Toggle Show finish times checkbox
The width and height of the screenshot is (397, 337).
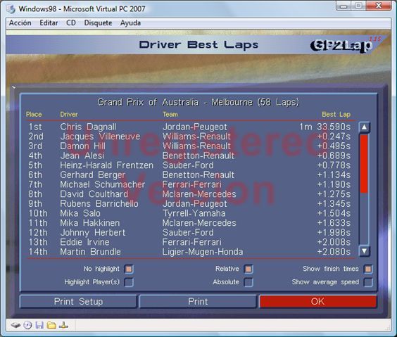coord(368,269)
